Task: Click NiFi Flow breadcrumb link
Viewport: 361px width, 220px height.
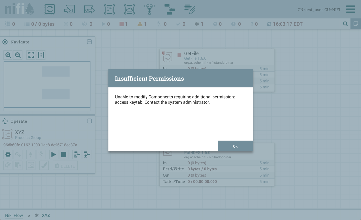Action: 14,215
